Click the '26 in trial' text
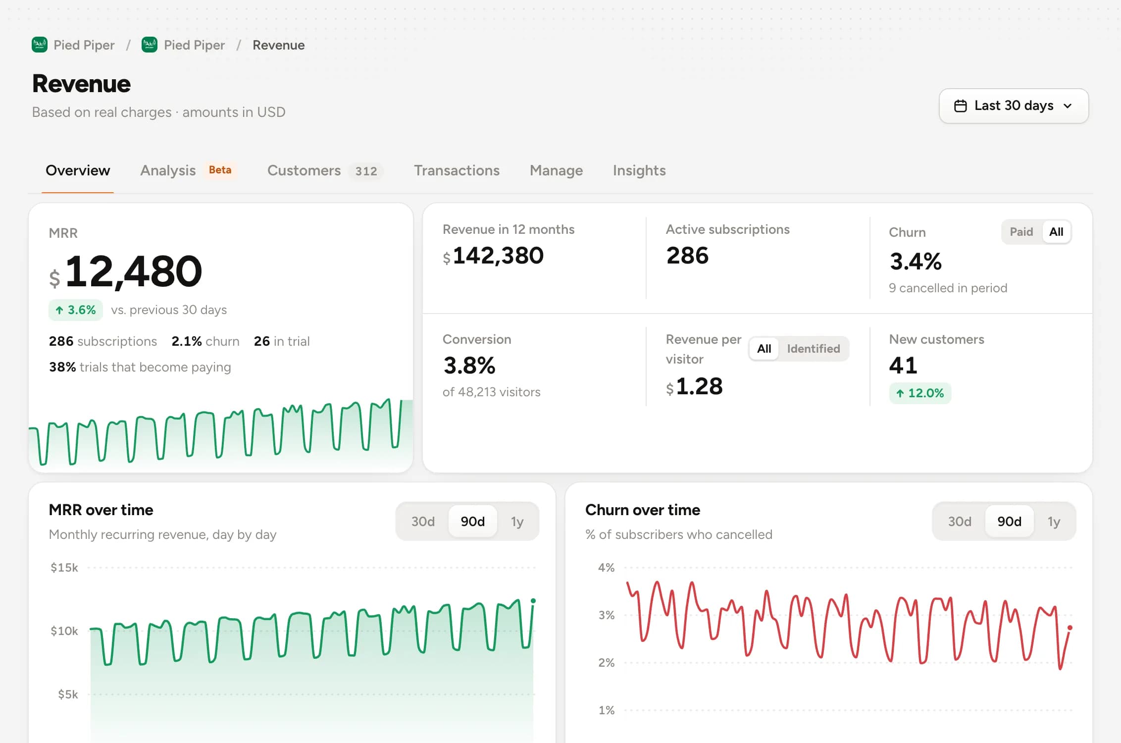Image resolution: width=1121 pixels, height=743 pixels. (282, 341)
